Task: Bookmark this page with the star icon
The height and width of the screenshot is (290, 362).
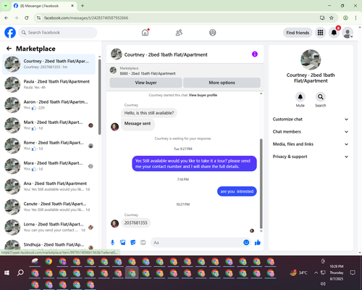Action: 332,17
